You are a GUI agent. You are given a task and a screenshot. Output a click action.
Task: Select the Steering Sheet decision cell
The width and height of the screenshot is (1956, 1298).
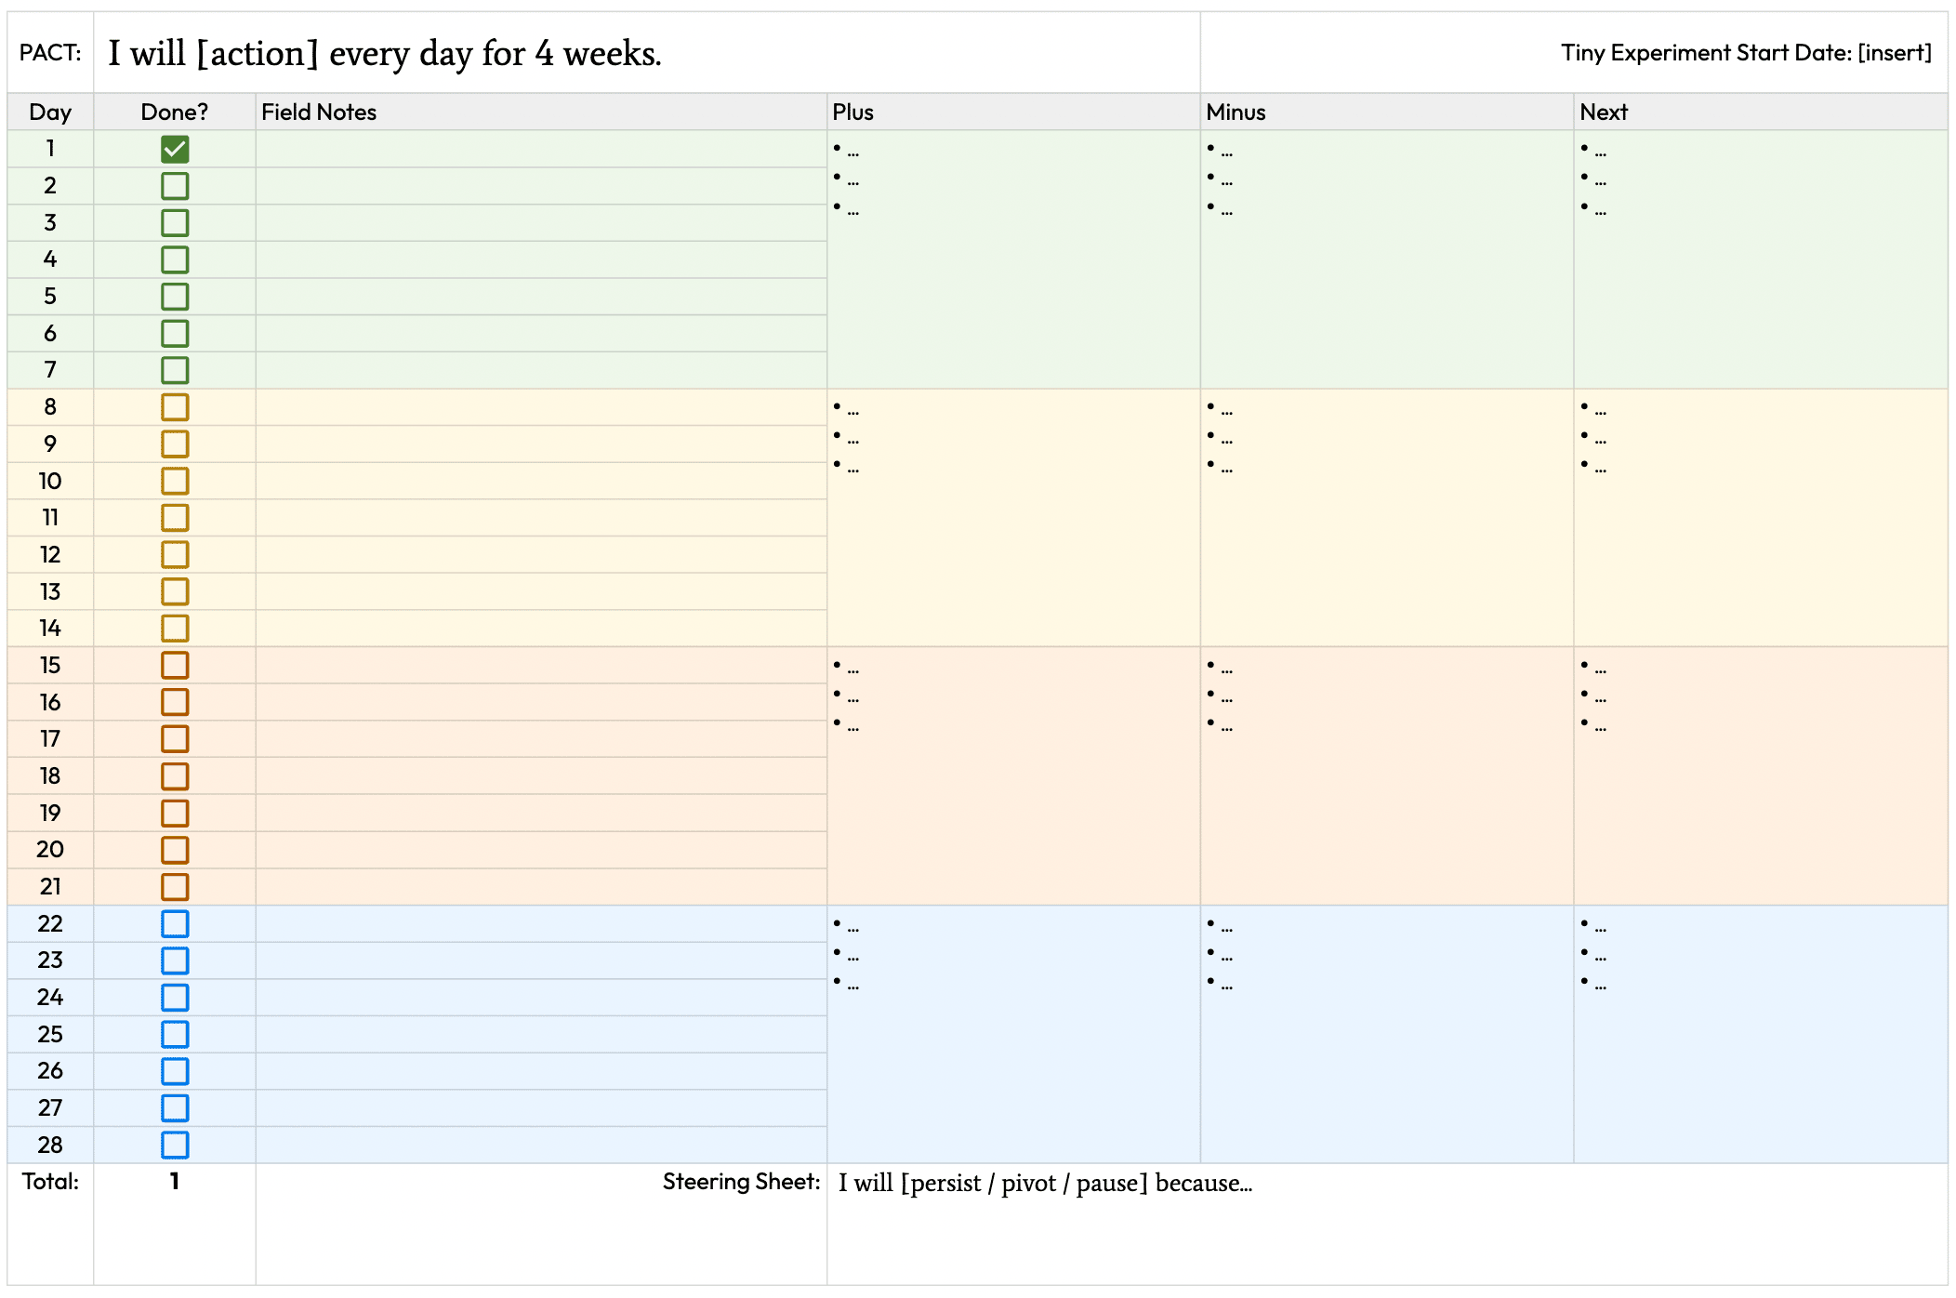pos(1387,1225)
